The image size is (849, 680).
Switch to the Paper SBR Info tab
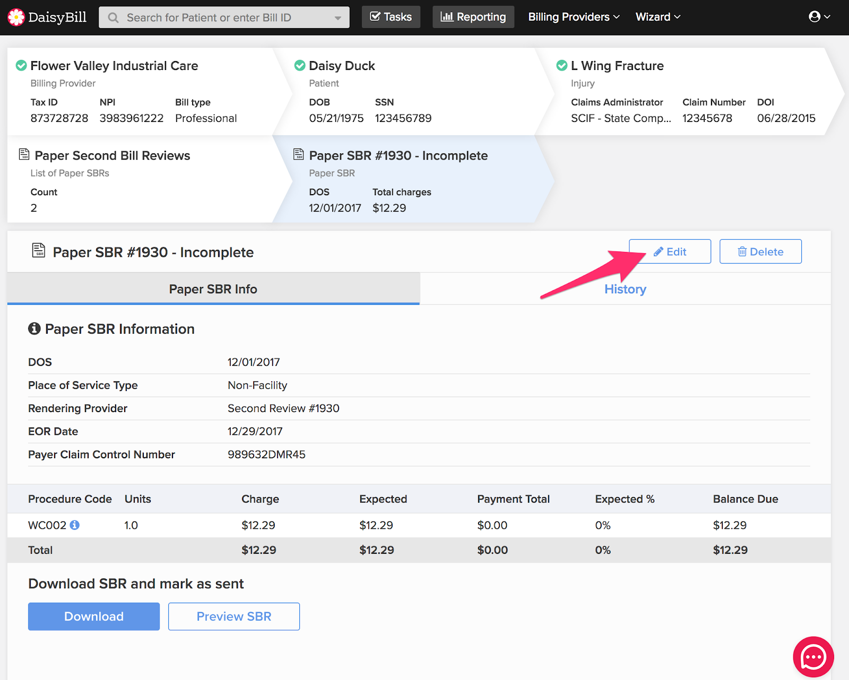(x=213, y=289)
